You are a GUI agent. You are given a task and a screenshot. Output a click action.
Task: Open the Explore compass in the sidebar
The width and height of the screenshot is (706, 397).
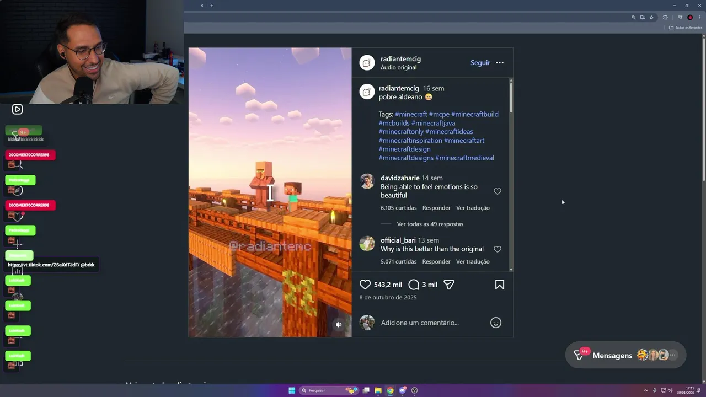click(x=18, y=191)
